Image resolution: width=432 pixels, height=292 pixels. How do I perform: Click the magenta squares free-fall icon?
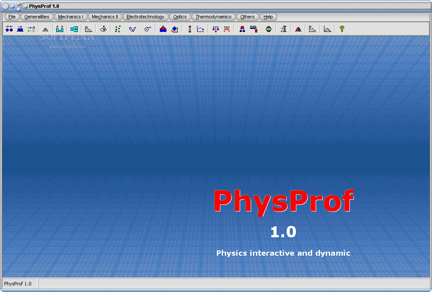pyautogui.click(x=190, y=29)
